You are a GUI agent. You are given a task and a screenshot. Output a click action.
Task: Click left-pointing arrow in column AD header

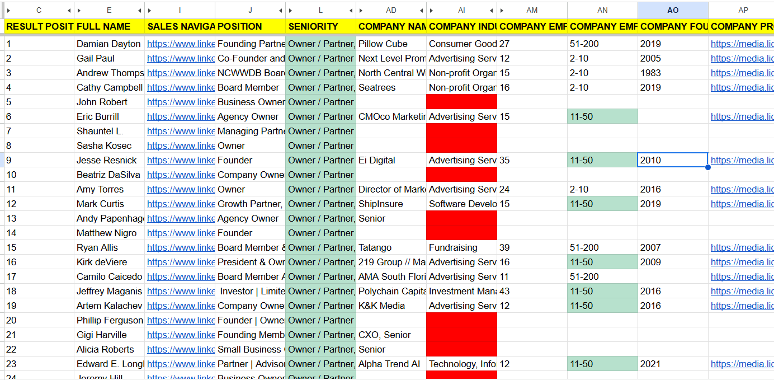point(421,11)
